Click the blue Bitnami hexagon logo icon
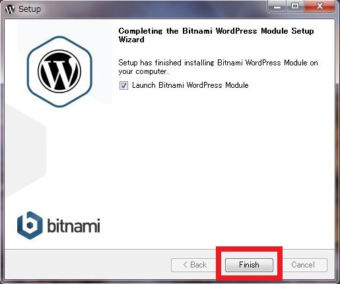The image size is (340, 284). pos(30,225)
